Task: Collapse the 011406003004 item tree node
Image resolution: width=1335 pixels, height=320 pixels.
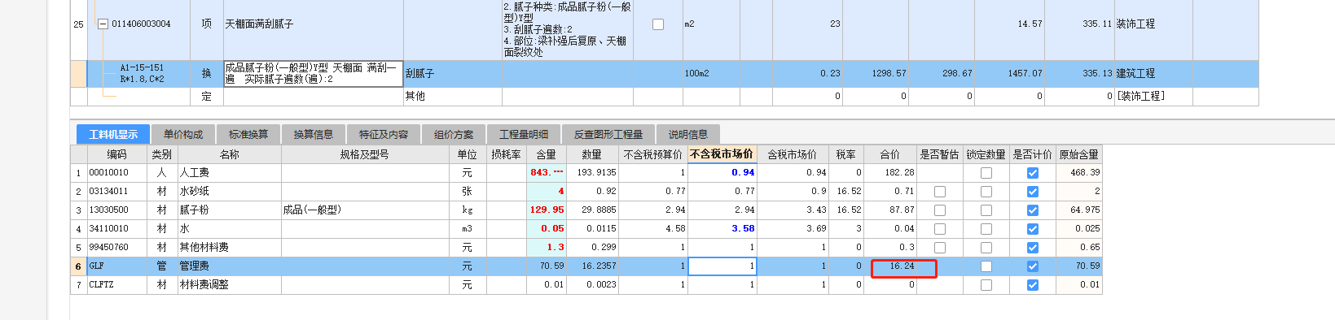Action: [x=103, y=24]
